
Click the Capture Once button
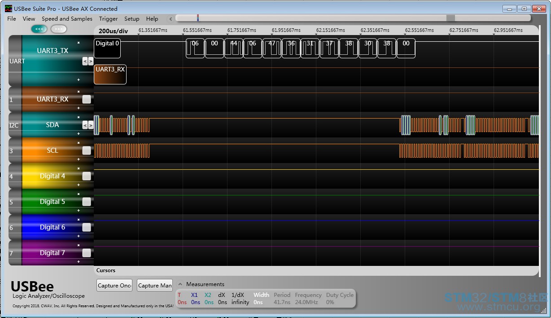click(114, 285)
